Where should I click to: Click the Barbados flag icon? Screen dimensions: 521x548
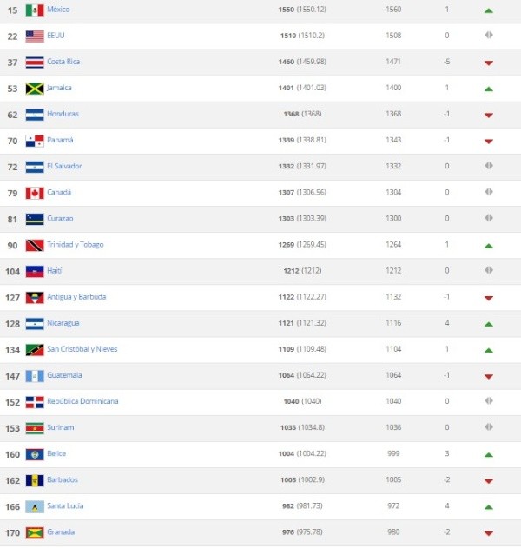tap(35, 480)
